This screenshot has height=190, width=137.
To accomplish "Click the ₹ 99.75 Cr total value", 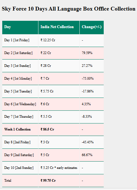I will 48,180.
